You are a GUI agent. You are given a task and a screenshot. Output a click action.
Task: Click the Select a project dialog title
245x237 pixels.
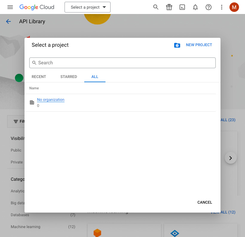point(50,45)
